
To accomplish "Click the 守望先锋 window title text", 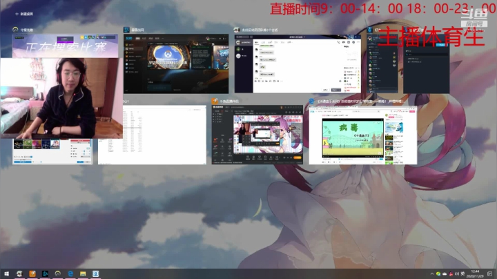I will pyautogui.click(x=27, y=30).
